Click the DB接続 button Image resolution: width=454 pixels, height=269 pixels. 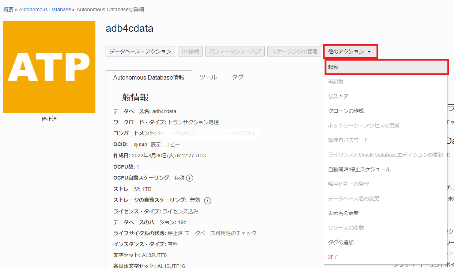tap(190, 51)
